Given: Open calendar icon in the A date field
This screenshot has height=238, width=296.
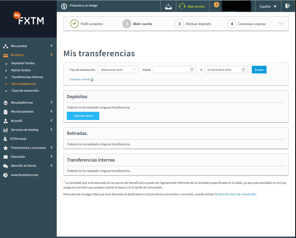Looking at the screenshot, I should 243,70.
